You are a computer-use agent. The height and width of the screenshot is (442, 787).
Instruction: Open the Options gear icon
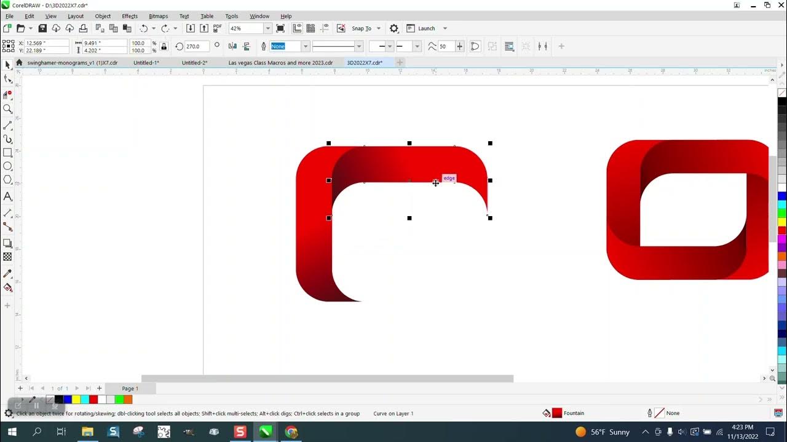[x=394, y=28]
